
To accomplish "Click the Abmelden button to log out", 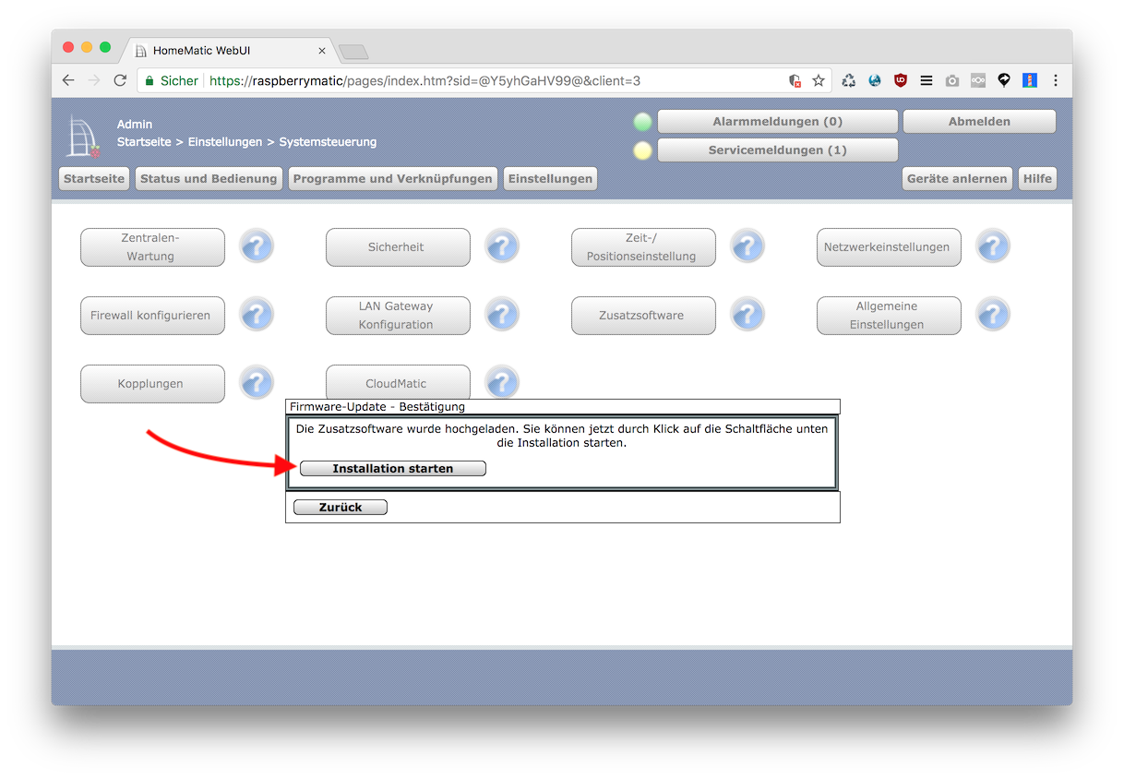I will [979, 122].
